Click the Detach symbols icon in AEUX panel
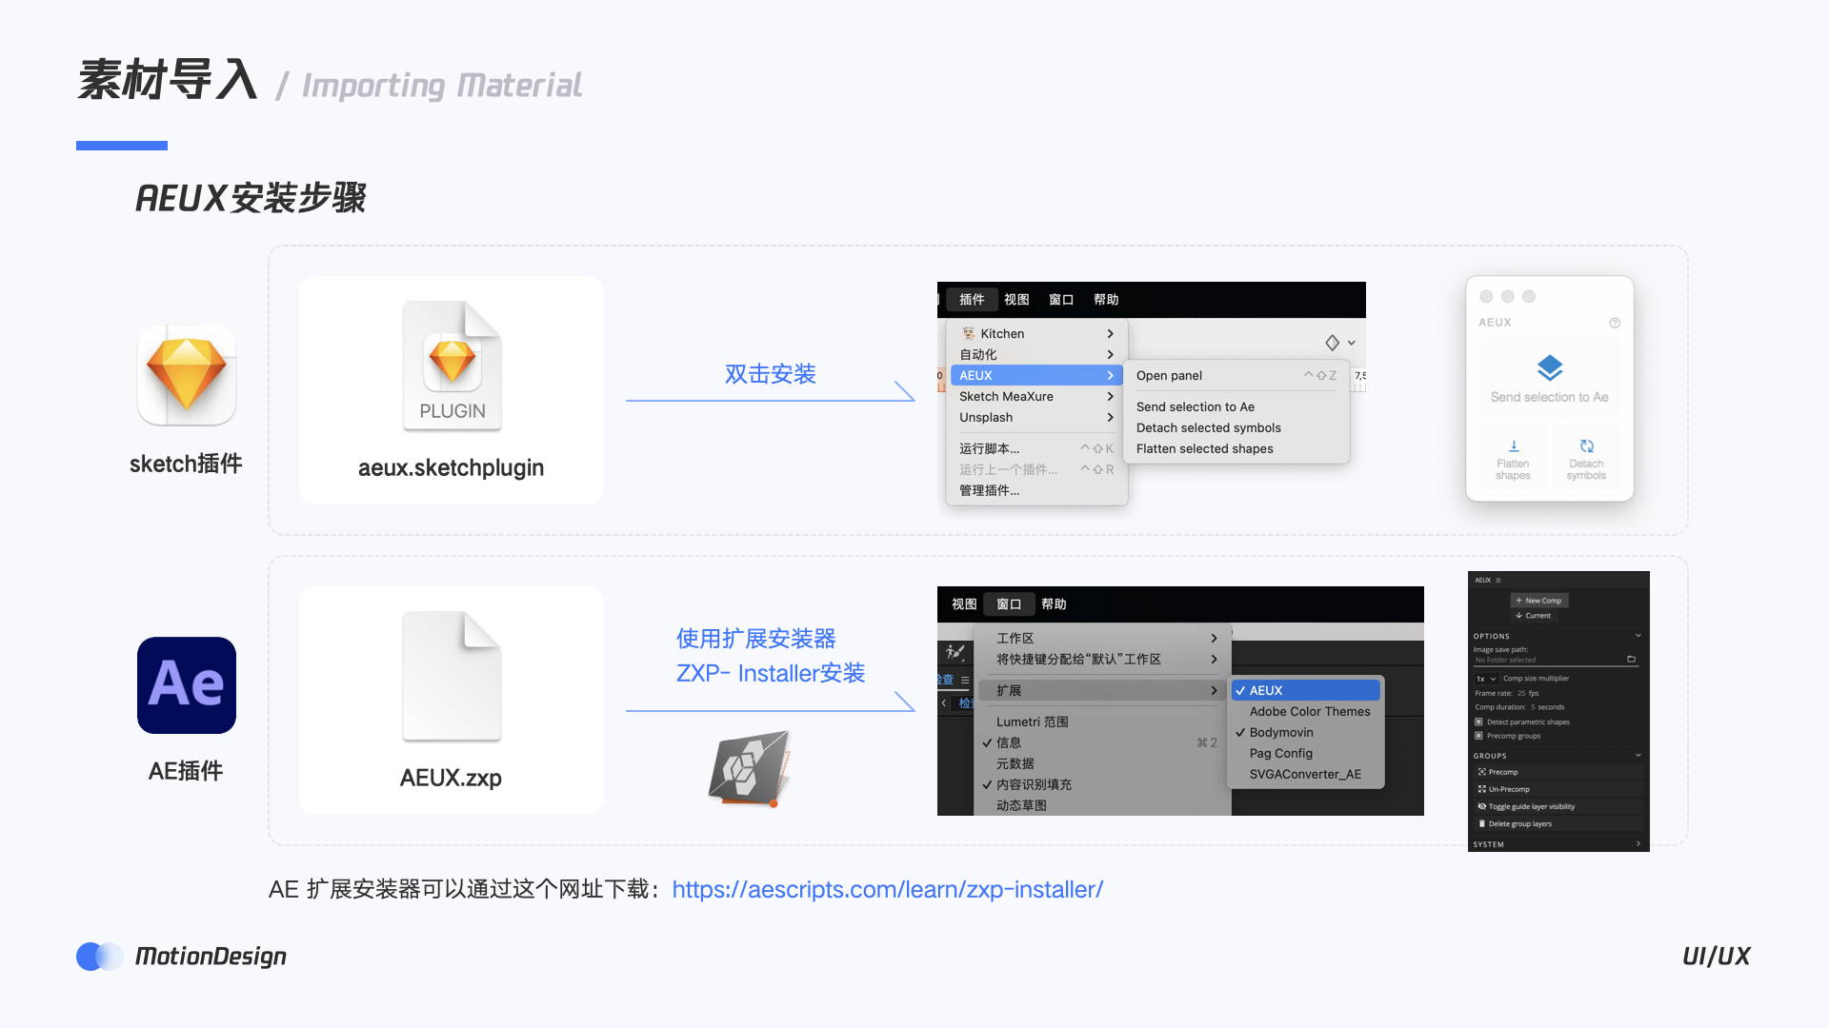 tap(1586, 446)
